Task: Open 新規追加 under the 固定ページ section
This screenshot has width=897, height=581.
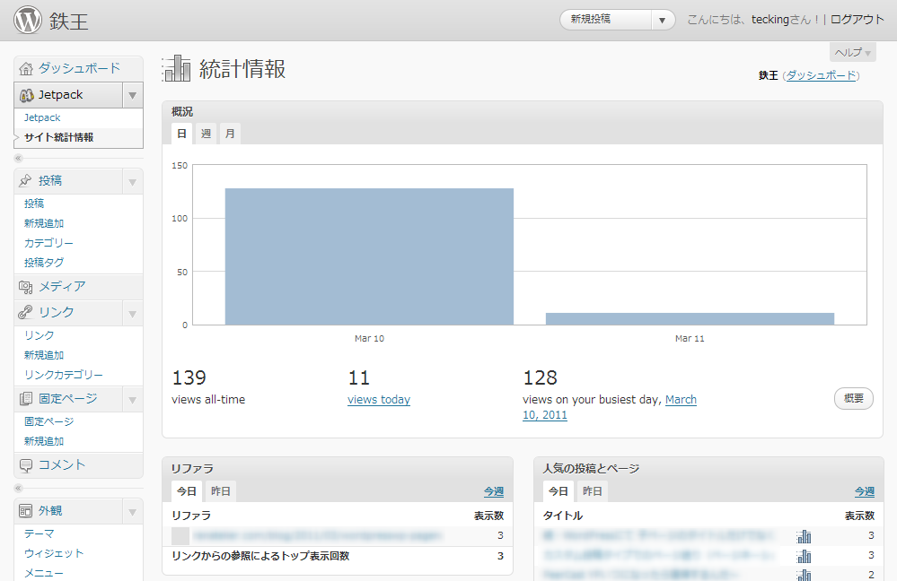Action: (x=44, y=441)
